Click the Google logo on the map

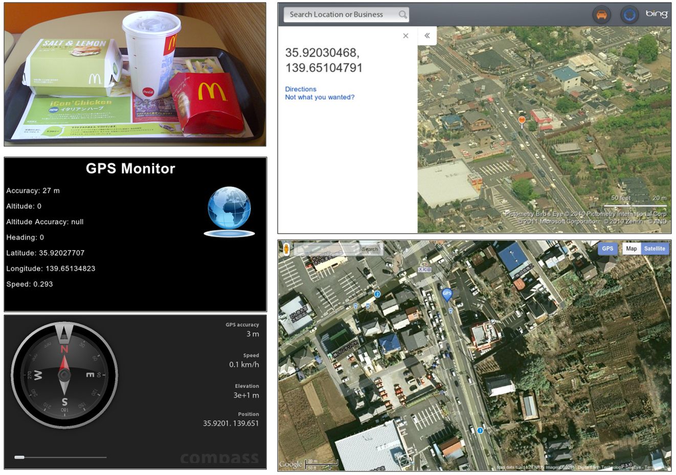coord(290,464)
